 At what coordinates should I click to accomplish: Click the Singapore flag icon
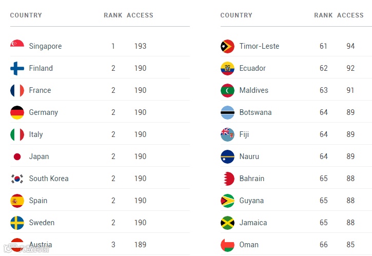[17, 44]
